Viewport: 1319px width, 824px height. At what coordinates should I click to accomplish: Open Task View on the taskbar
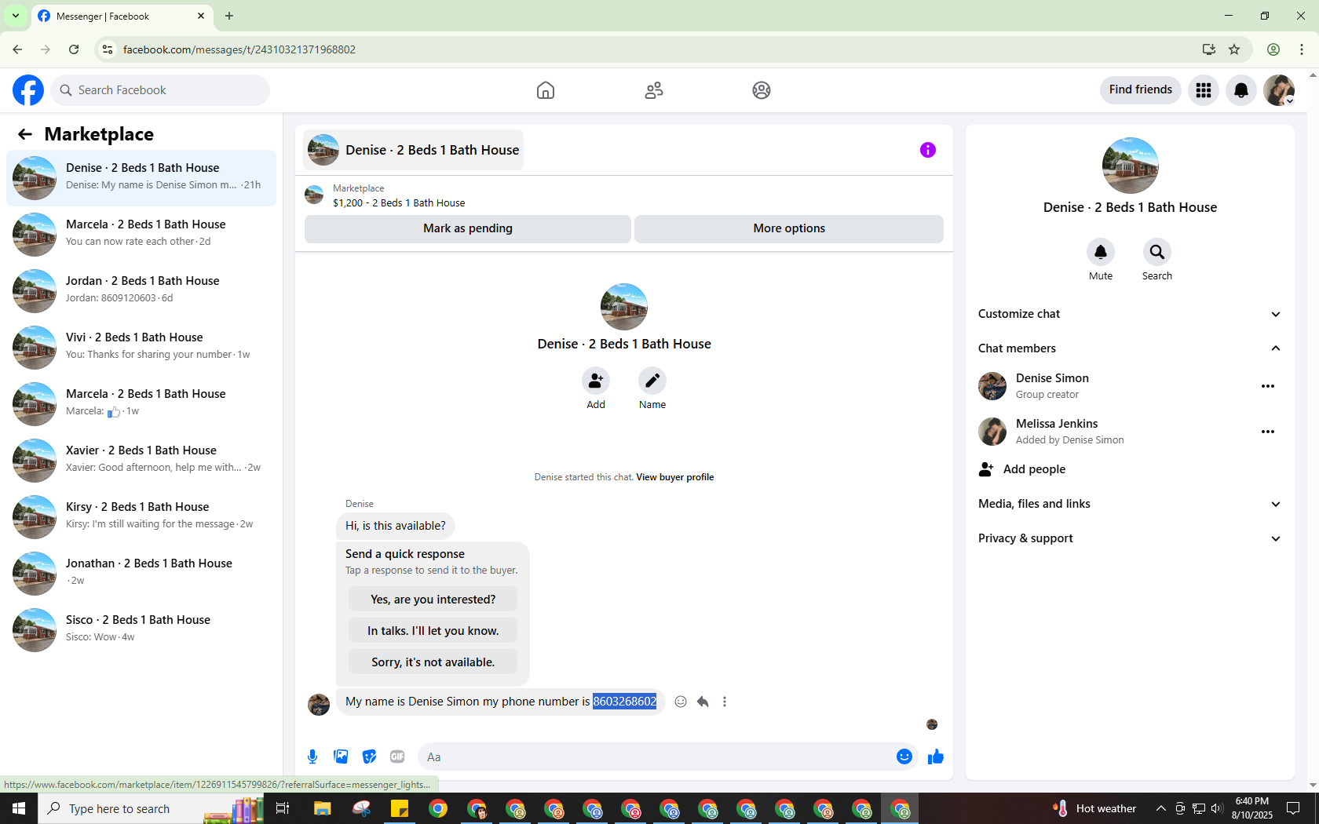[283, 808]
